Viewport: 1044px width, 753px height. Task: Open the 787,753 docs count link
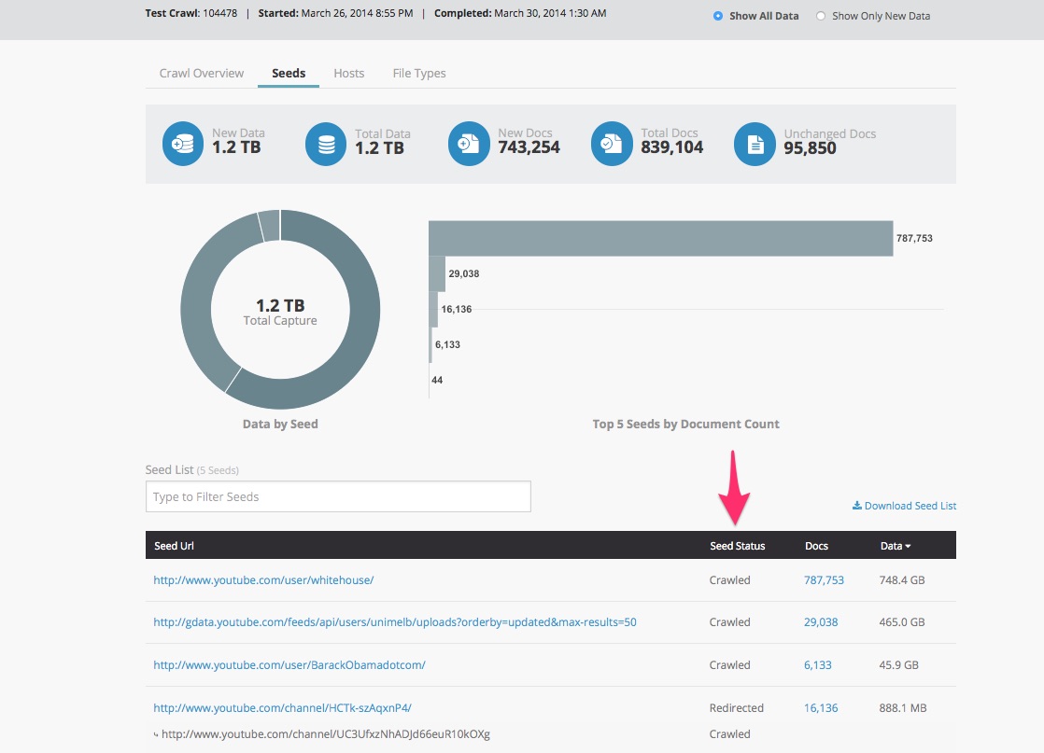[824, 579]
